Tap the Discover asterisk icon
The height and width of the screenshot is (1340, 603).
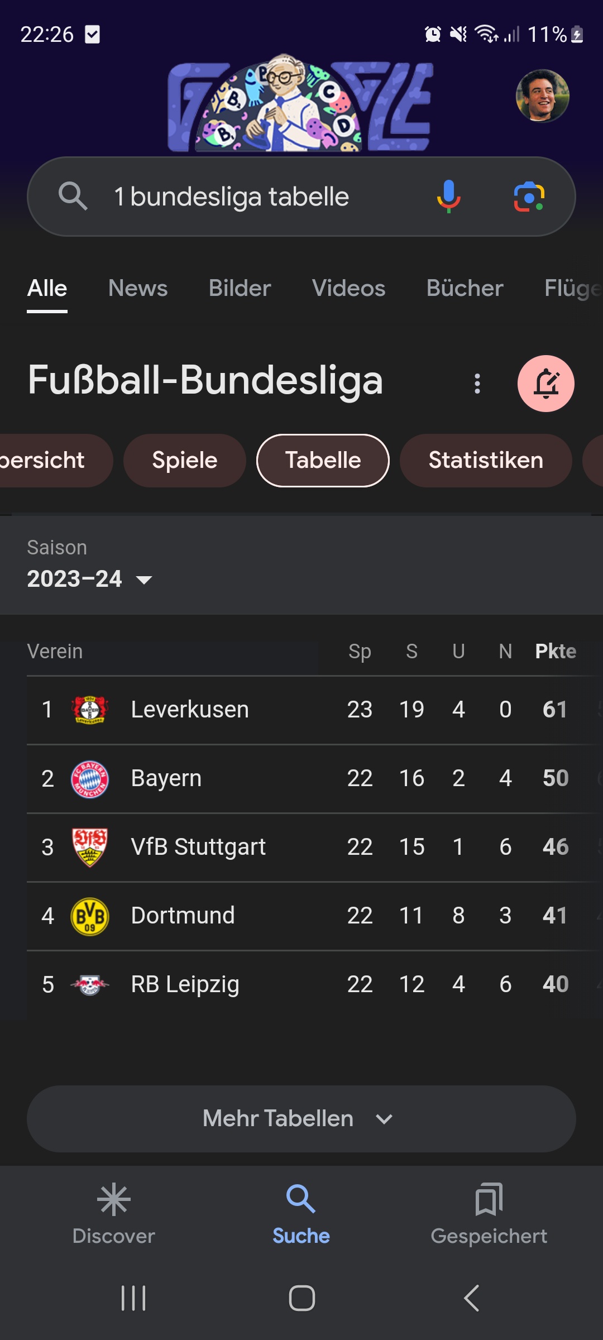(x=114, y=1199)
